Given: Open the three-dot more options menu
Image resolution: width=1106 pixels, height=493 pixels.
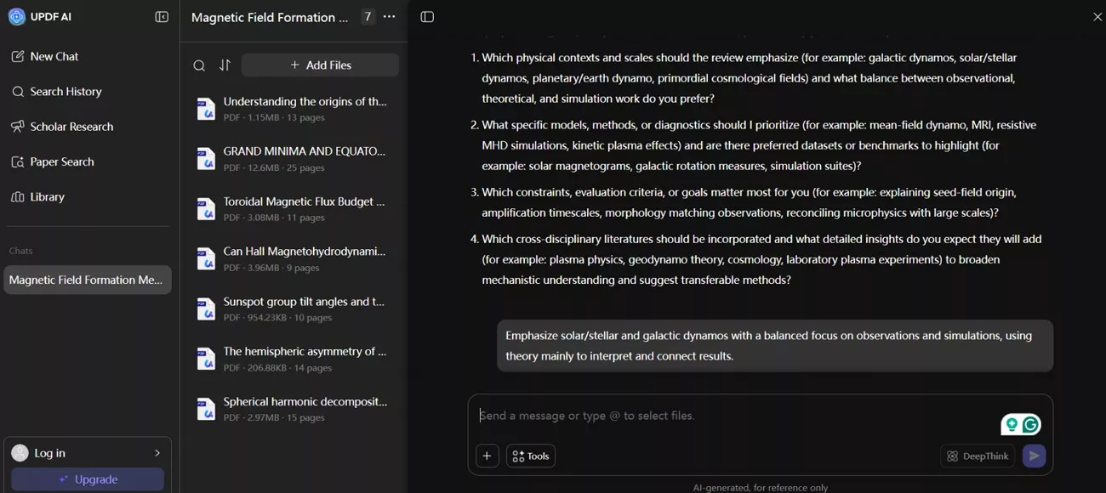Looking at the screenshot, I should pyautogui.click(x=390, y=17).
